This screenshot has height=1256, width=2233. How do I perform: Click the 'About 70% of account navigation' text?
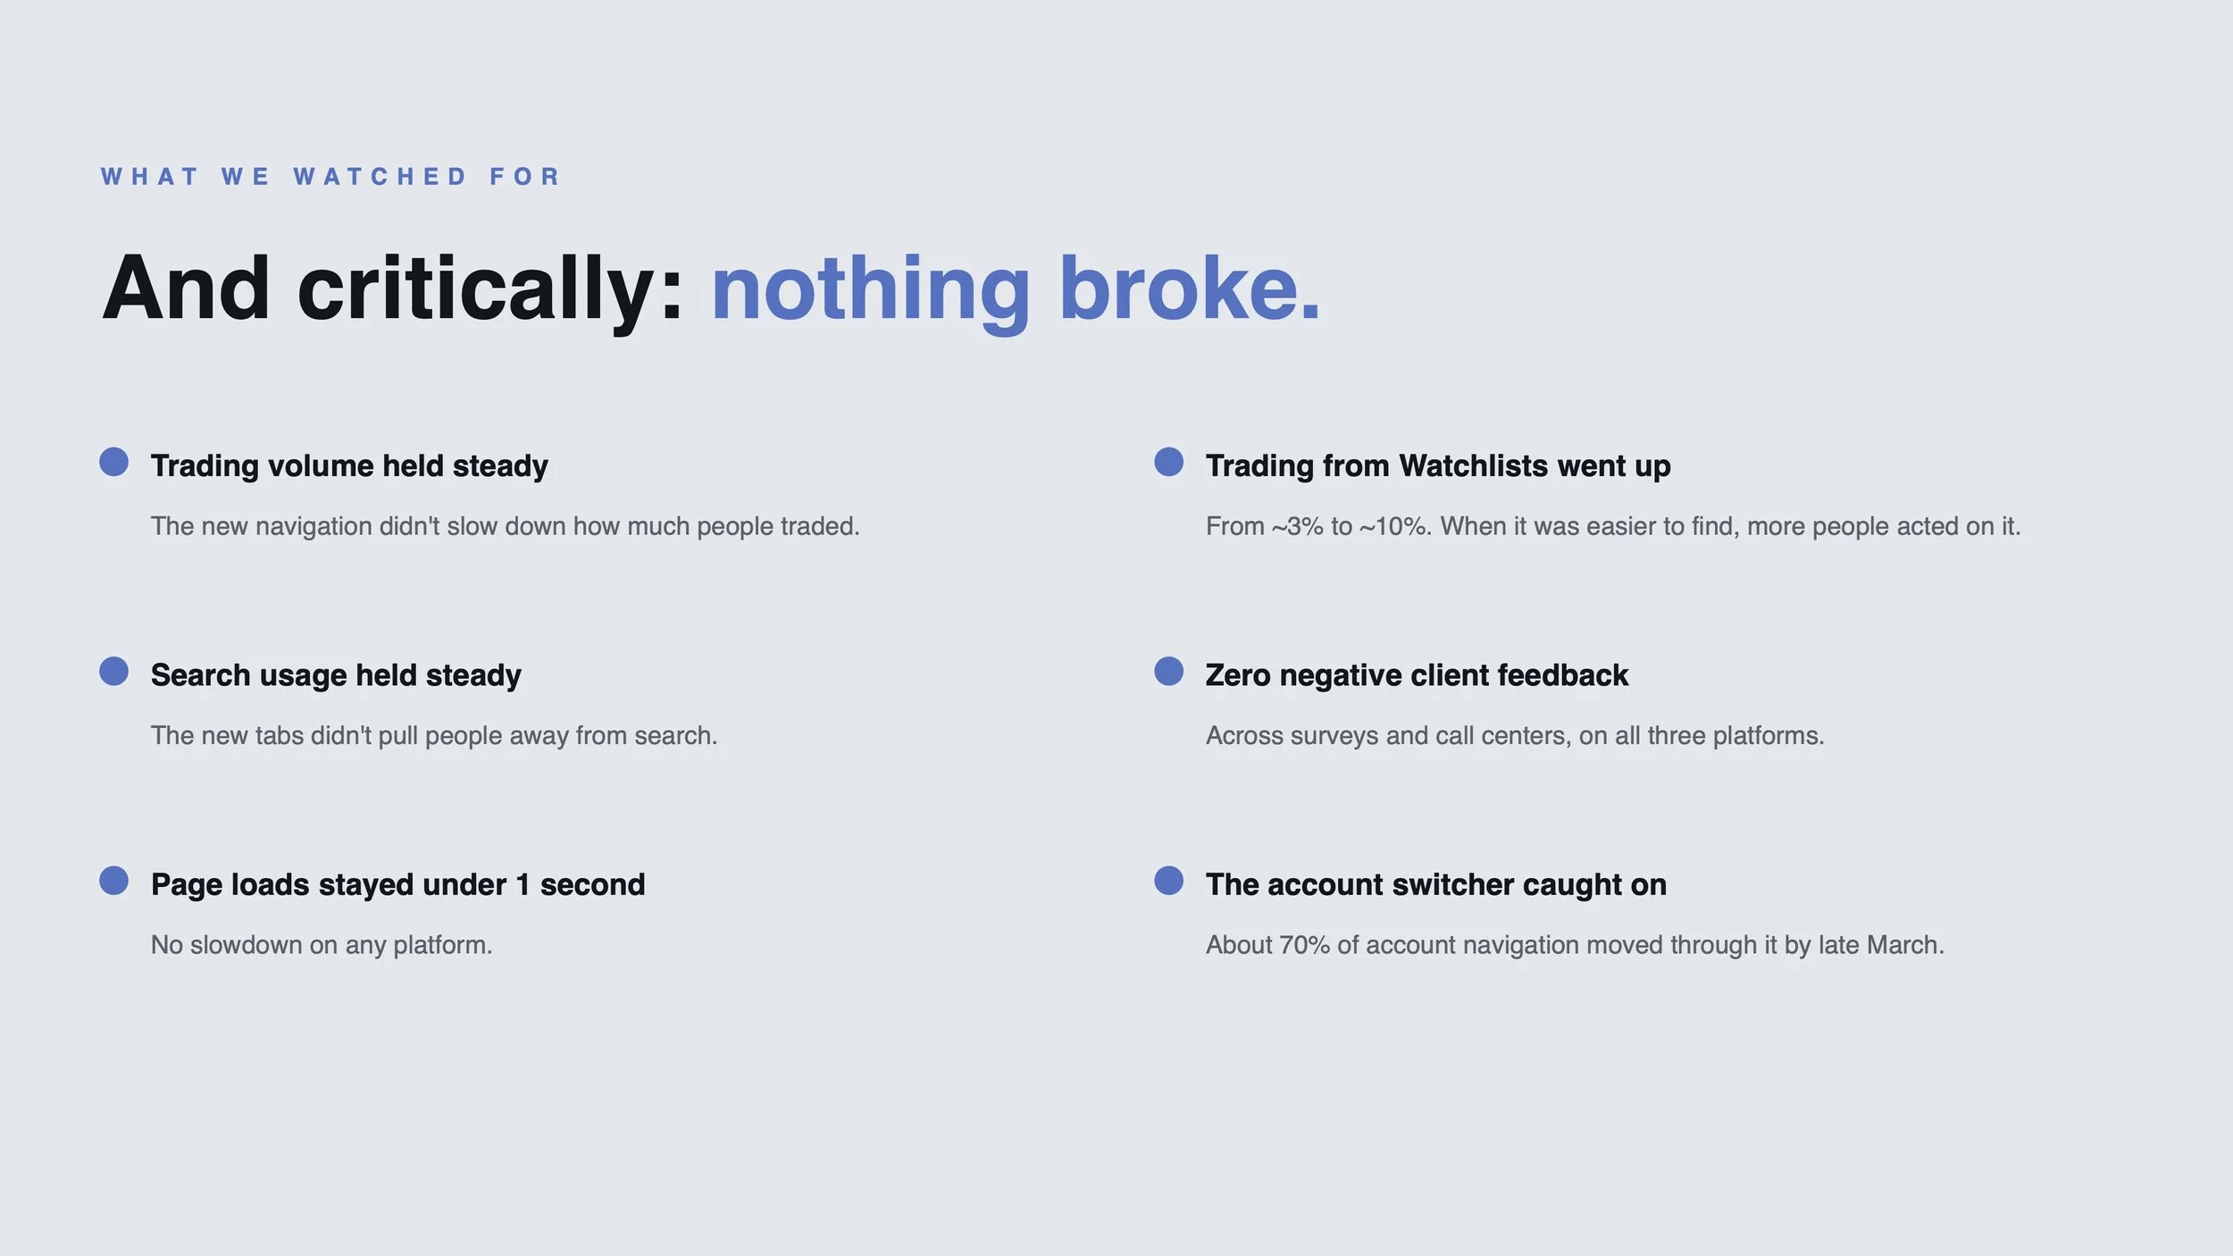pyautogui.click(x=1575, y=944)
